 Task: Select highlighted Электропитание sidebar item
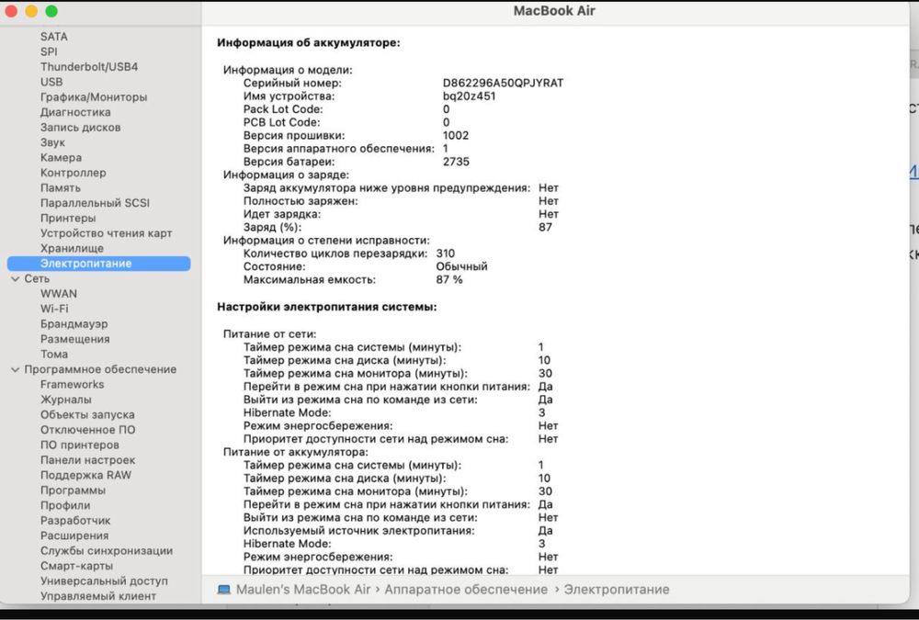point(98,264)
